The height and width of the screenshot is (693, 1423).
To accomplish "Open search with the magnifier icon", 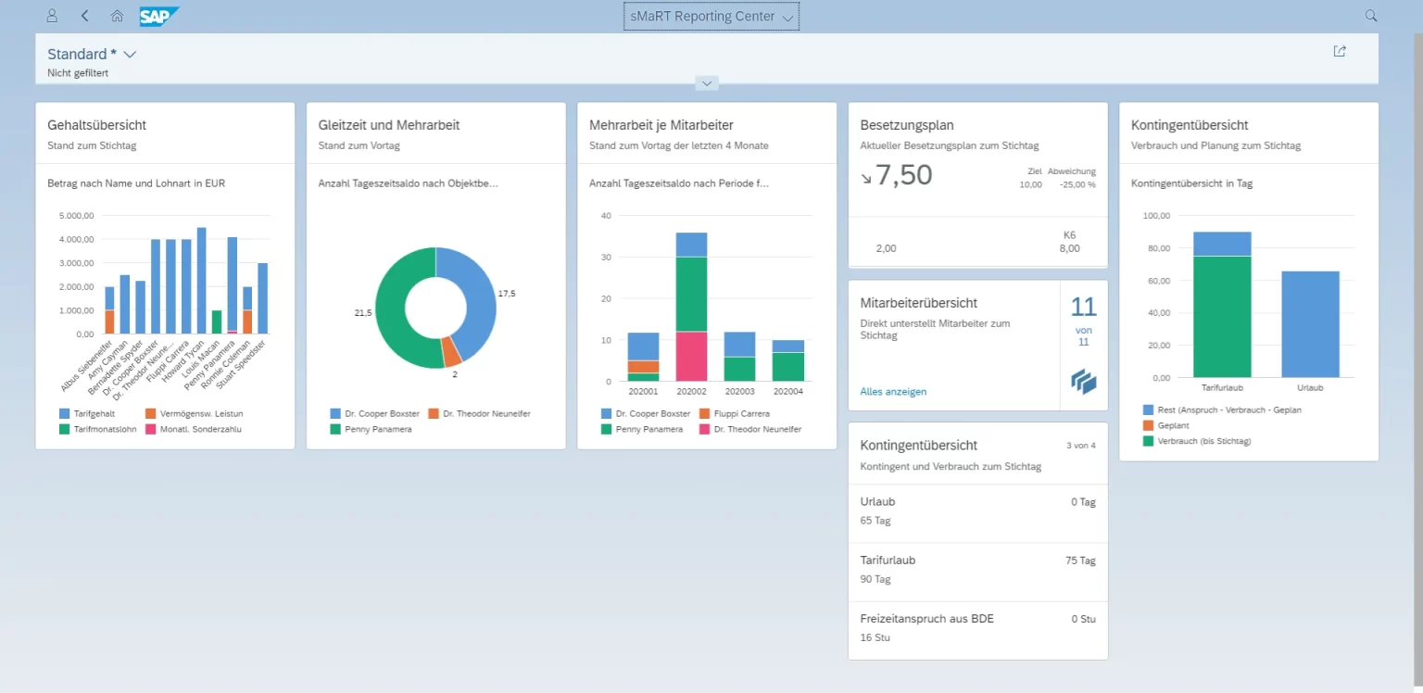I will tap(1369, 16).
